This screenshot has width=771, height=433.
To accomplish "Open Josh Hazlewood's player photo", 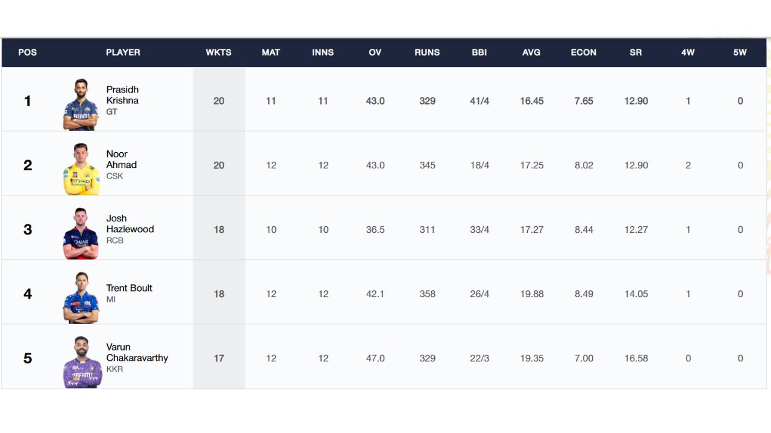I will click(81, 233).
